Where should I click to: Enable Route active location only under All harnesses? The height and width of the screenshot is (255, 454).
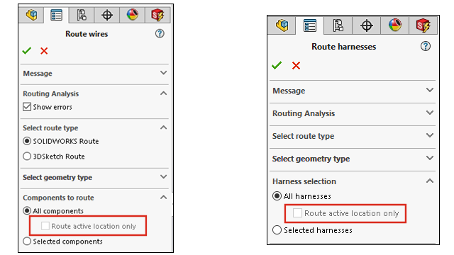click(x=297, y=213)
